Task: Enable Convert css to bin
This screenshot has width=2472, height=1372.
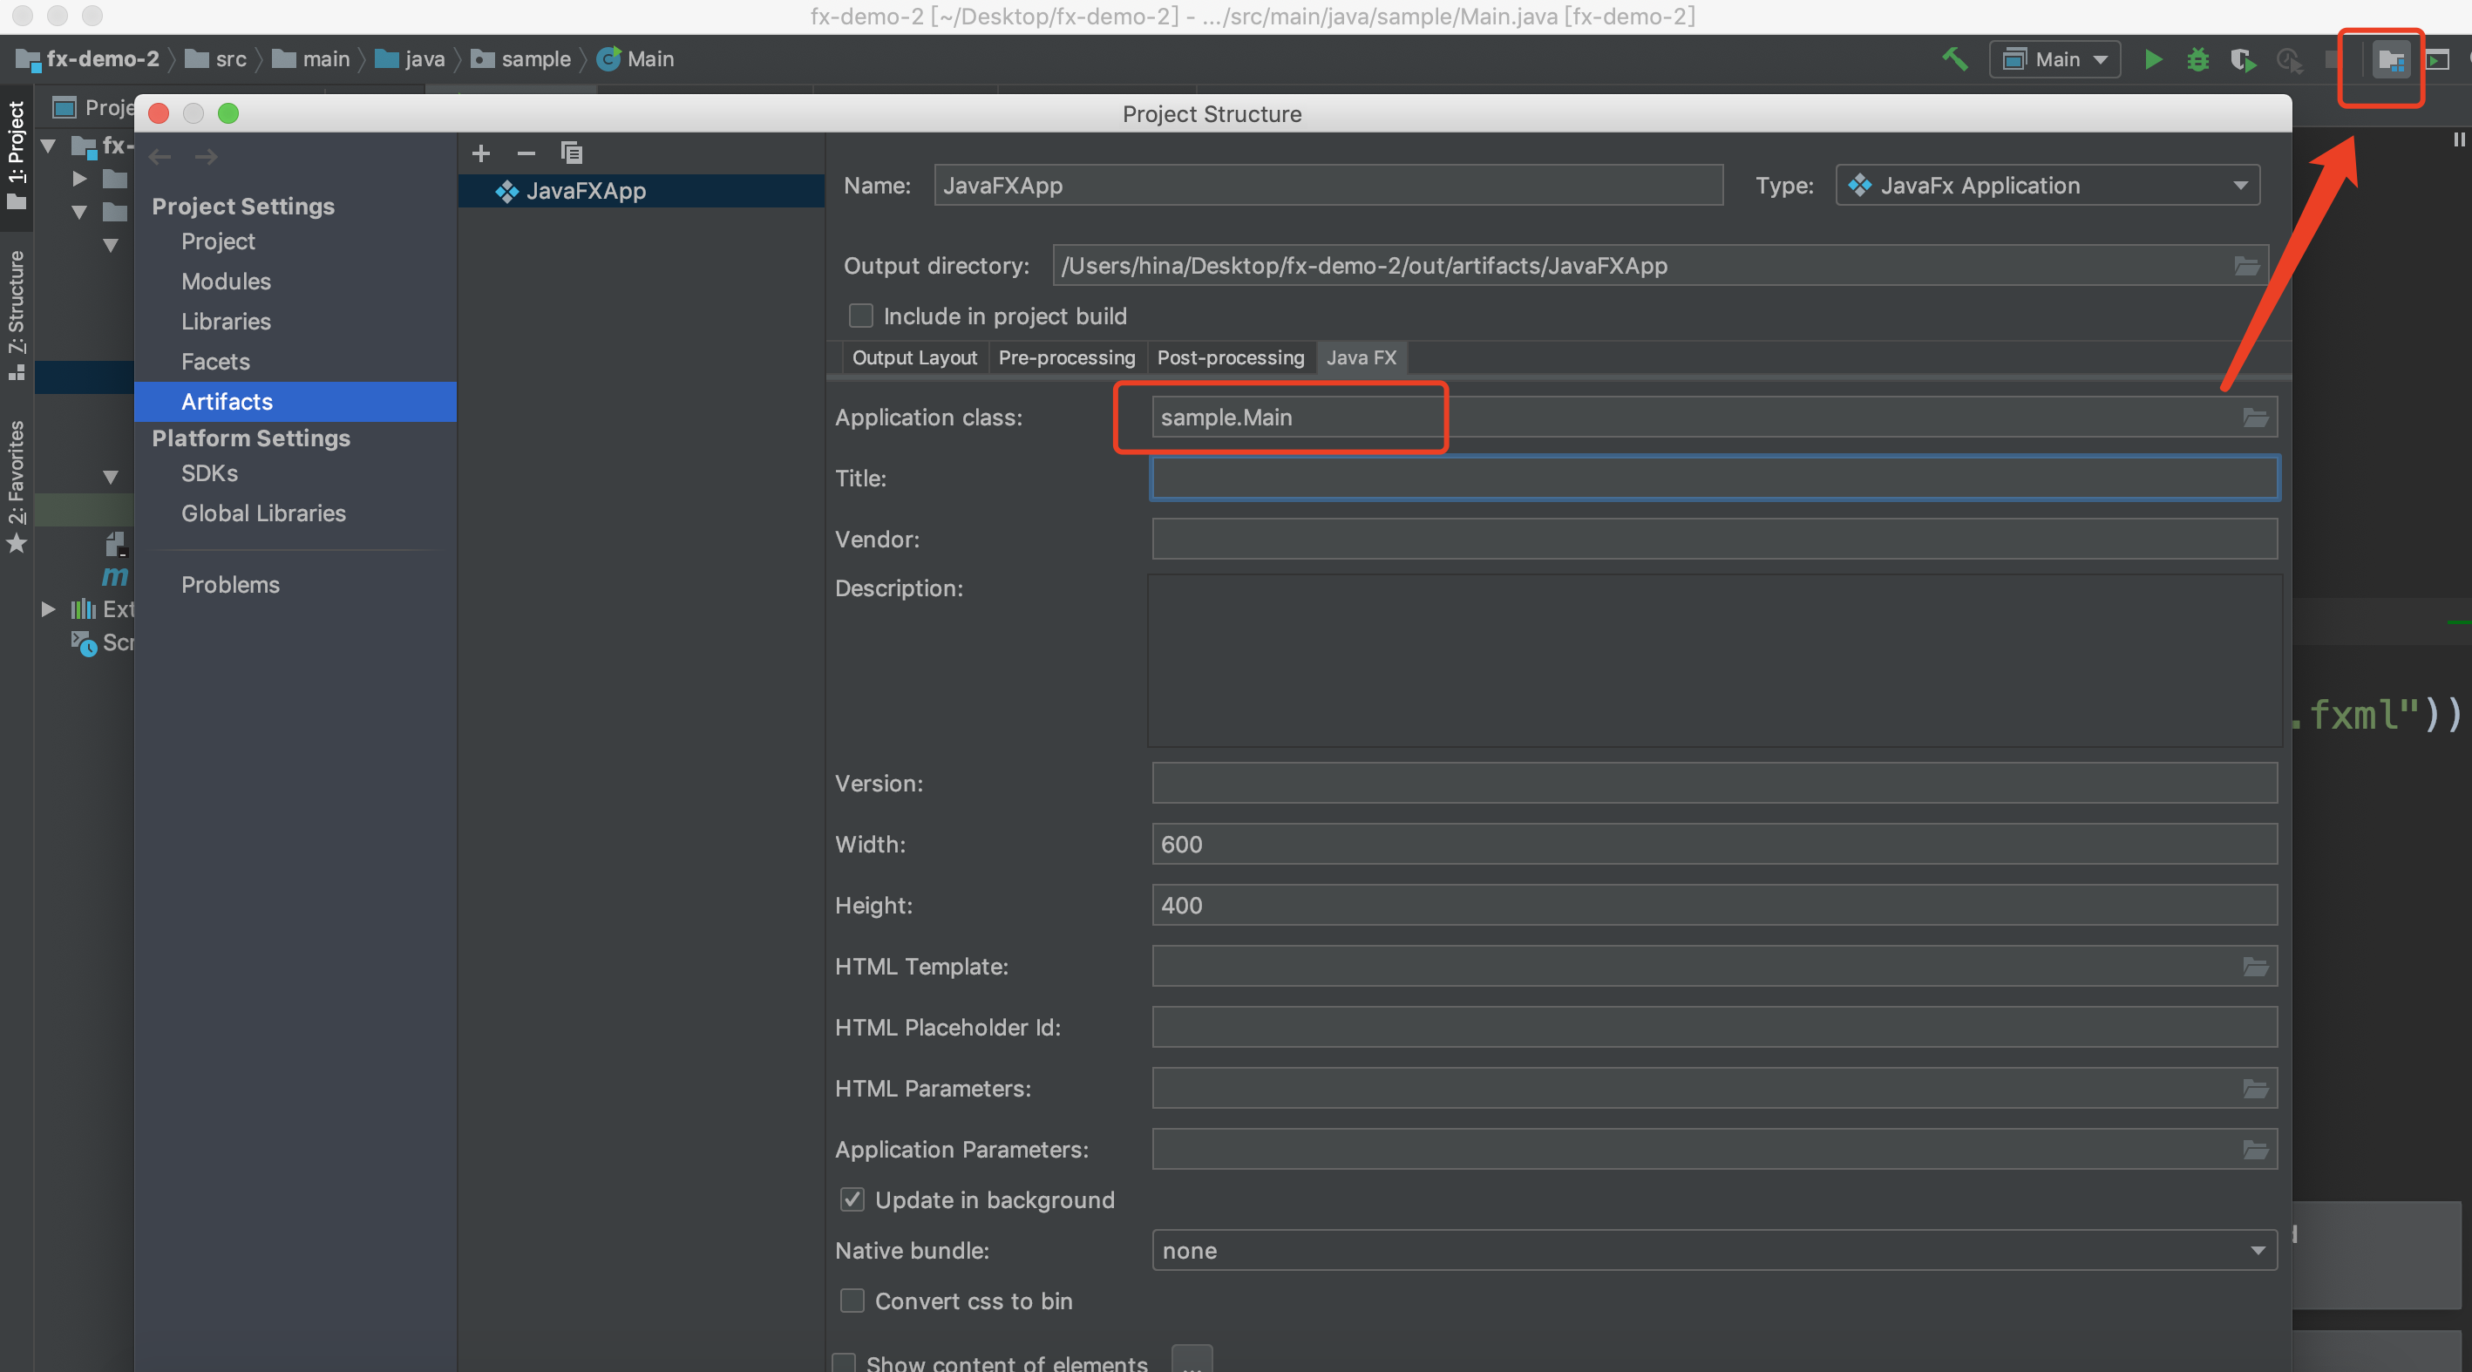Action: [x=852, y=1300]
